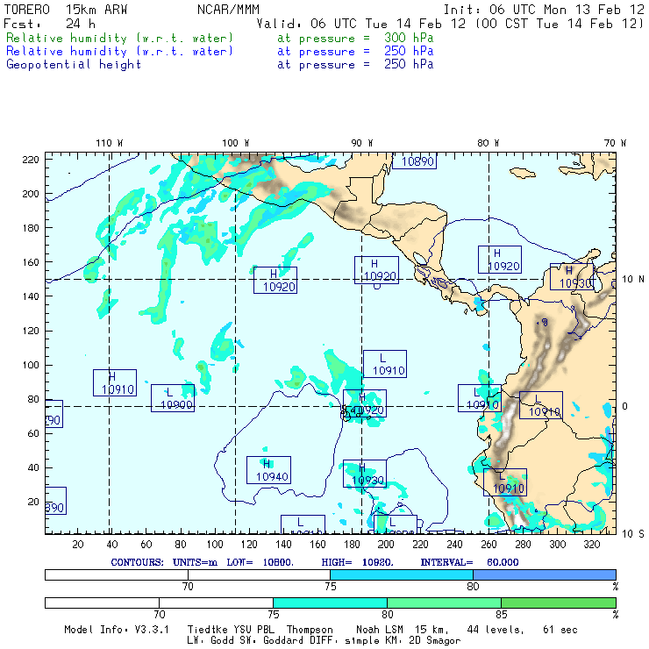This screenshot has height=649, width=649.
Task: Click the turquoise 75–80% segment of the lower colorbar
Action: coord(331,603)
